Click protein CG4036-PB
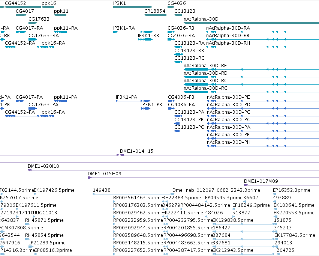This screenshot has width=319, height=256. point(181,97)
